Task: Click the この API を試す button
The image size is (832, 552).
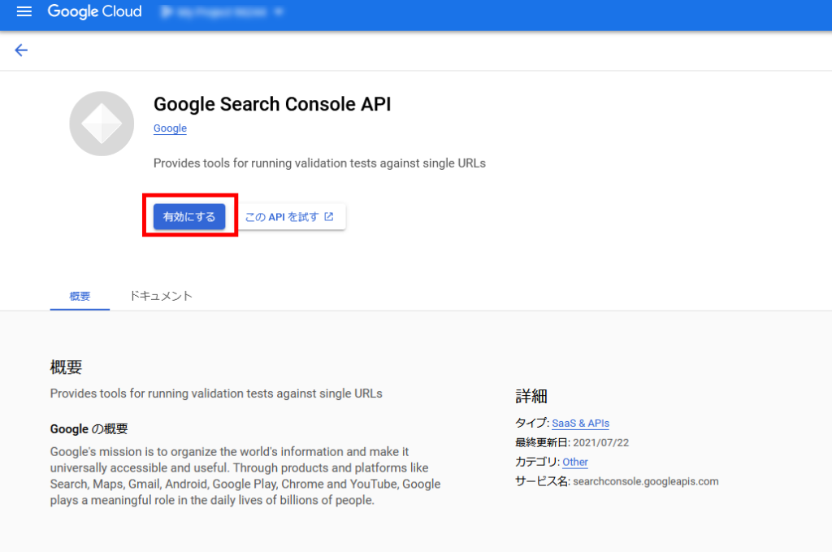Action: coord(289,216)
